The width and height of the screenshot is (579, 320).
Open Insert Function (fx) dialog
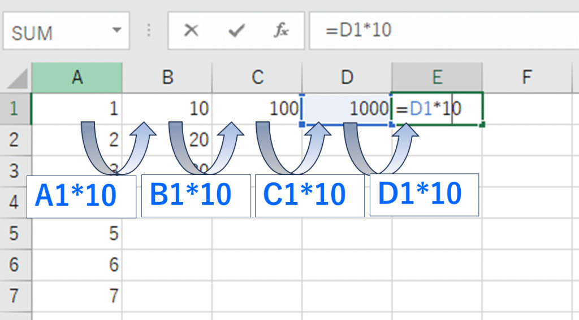pos(280,30)
